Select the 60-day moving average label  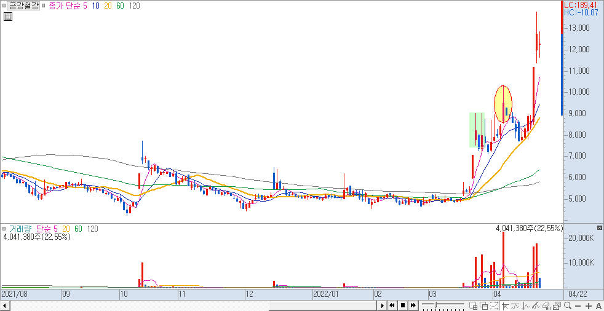click(120, 6)
